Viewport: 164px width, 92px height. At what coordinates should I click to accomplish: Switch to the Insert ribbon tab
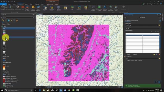click(15, 4)
